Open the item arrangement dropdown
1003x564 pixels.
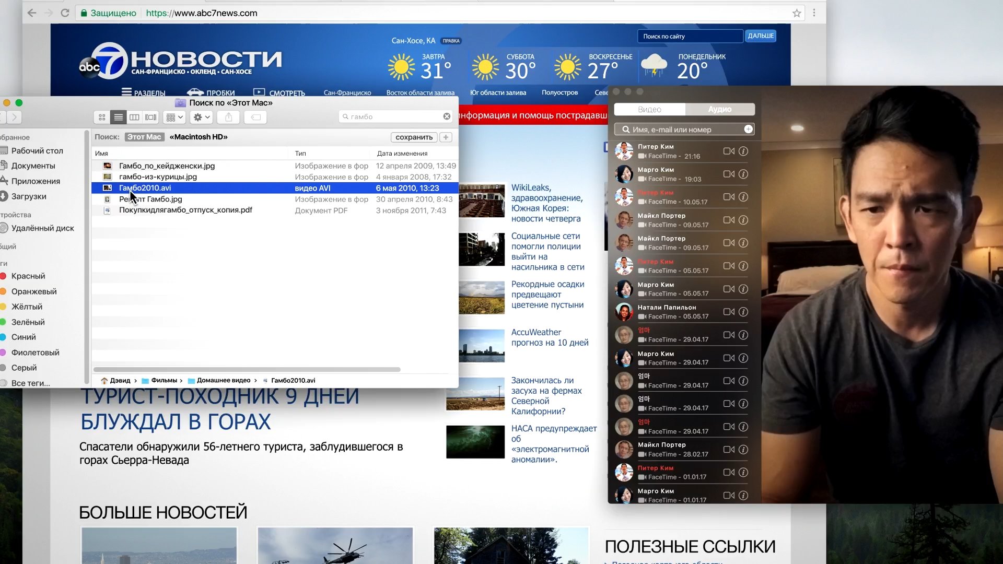coord(174,118)
